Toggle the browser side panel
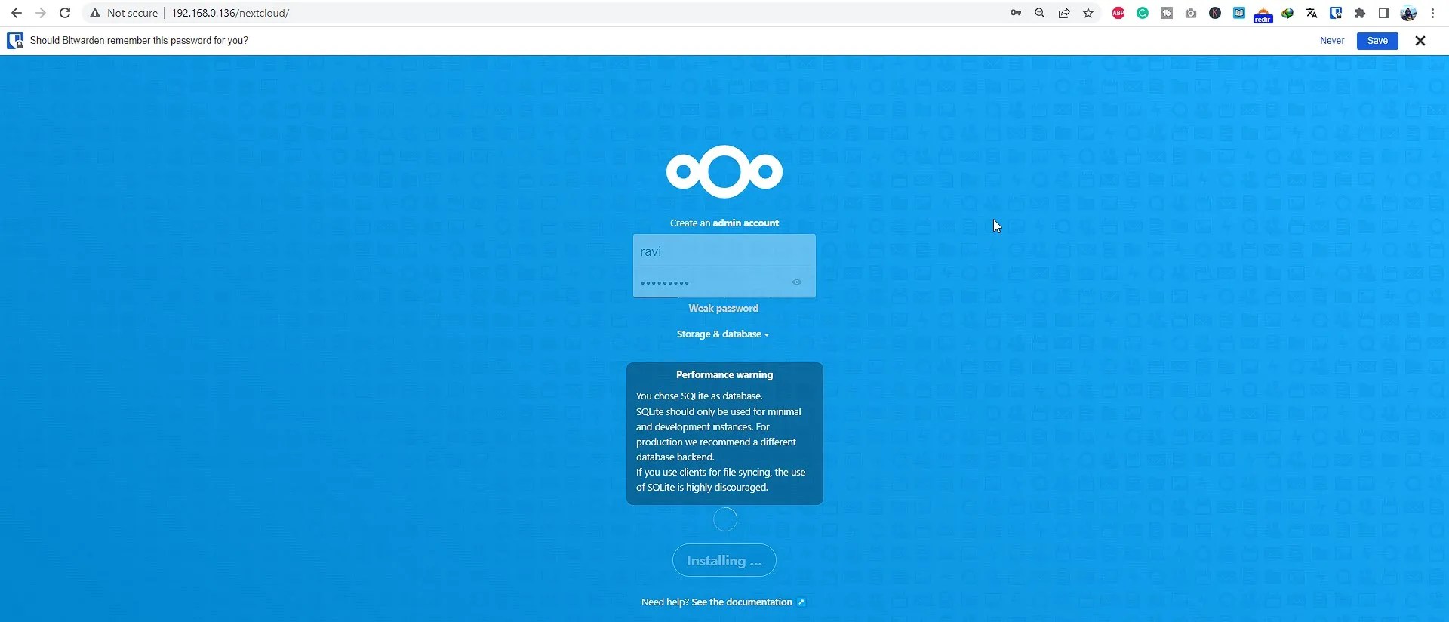Image resolution: width=1449 pixels, height=622 pixels. tap(1384, 13)
